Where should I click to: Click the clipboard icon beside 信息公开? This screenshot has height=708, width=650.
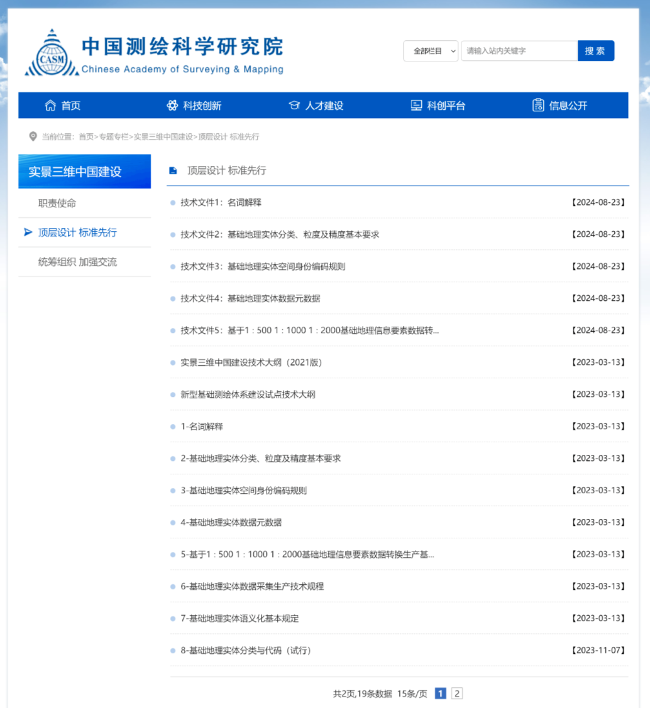[x=538, y=105]
